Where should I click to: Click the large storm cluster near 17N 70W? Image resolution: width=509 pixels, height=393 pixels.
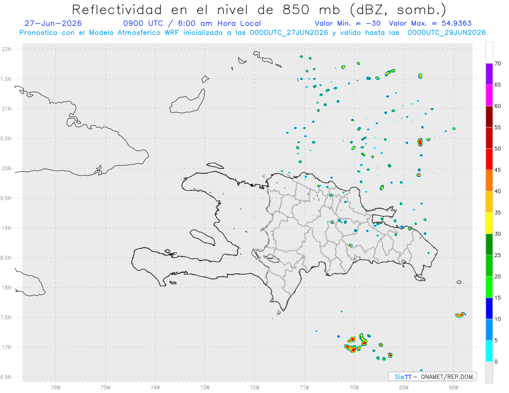coord(355,344)
